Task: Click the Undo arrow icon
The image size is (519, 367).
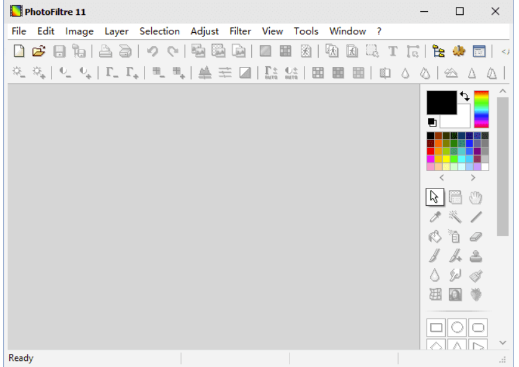Action: click(153, 51)
